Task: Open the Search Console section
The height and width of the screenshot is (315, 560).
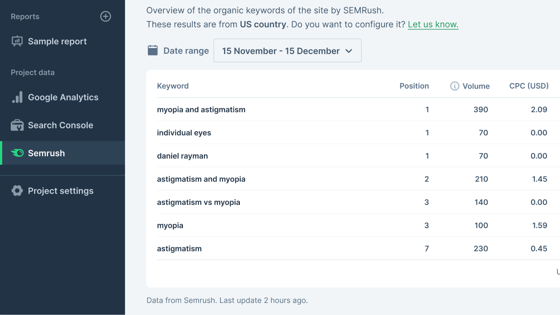Action: point(61,126)
